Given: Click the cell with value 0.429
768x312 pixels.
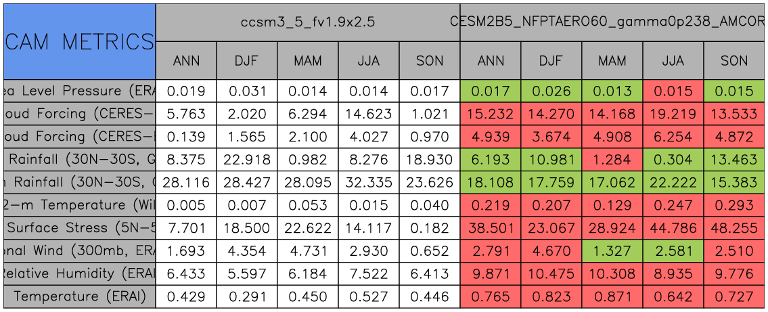Looking at the screenshot, I should (x=186, y=296).
